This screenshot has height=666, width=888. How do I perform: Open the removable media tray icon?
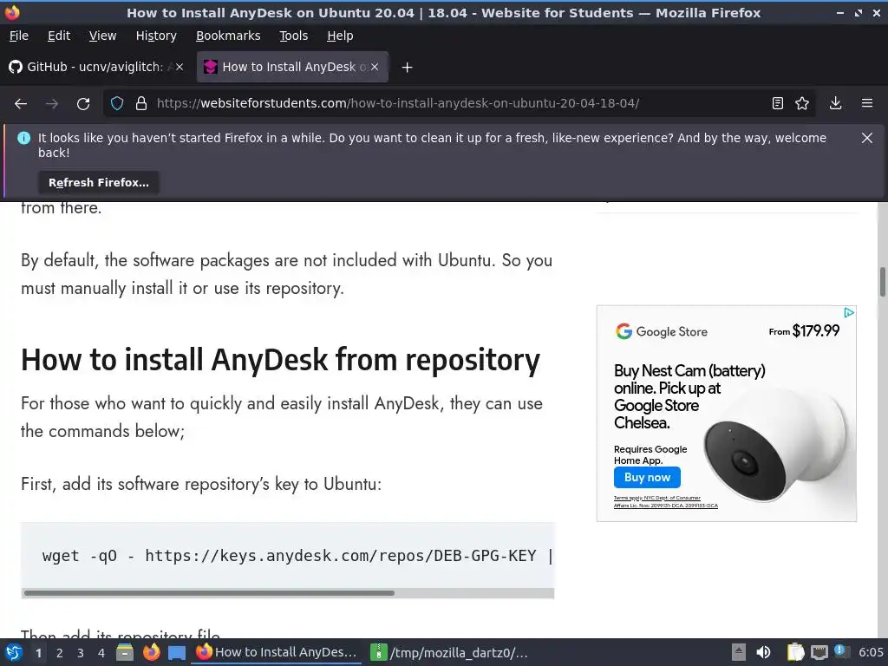738,652
